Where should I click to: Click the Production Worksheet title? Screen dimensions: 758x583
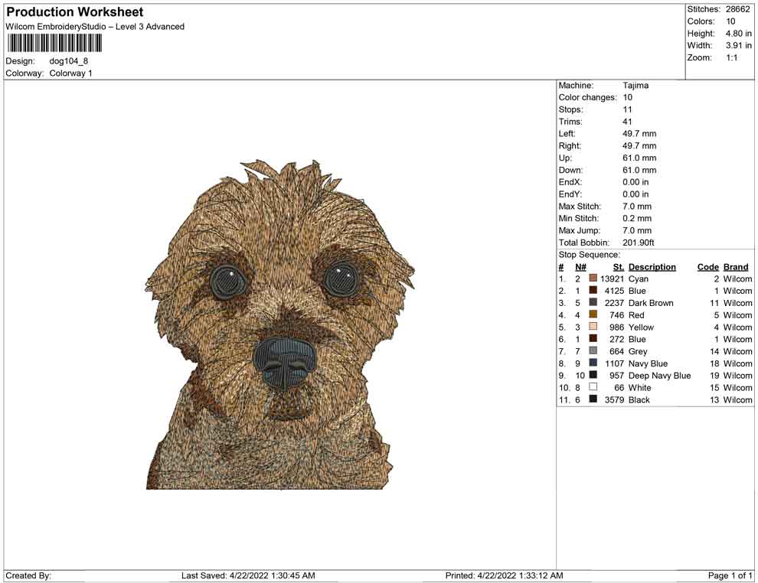pyautogui.click(x=74, y=11)
